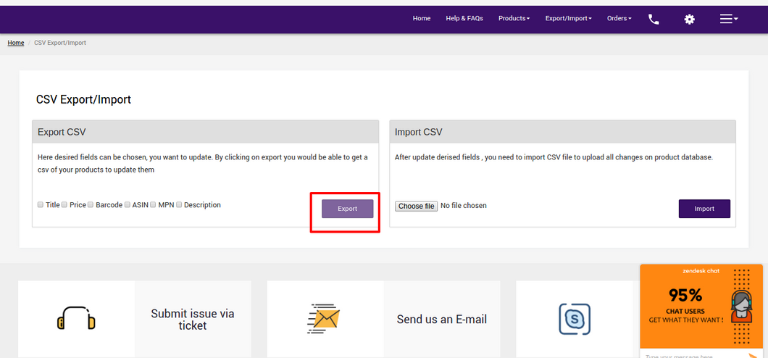Tick the Barcode checkbox
This screenshot has height=358, width=768.
[91, 205]
